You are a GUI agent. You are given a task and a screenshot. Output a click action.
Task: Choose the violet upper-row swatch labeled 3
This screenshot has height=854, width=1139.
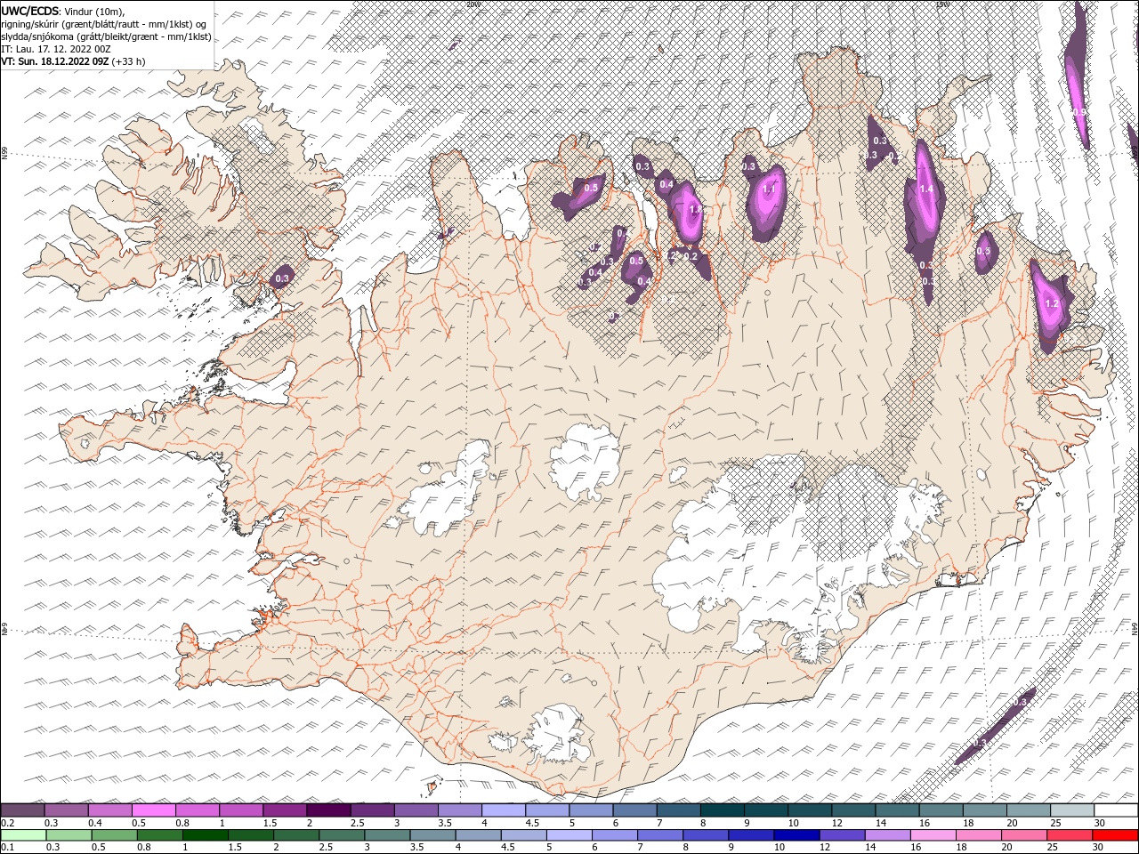coord(416,810)
